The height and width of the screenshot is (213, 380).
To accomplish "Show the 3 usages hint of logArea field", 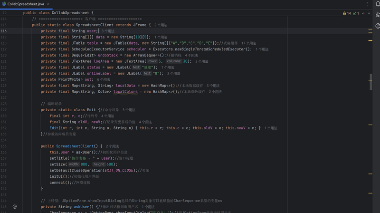I will click(201, 61).
